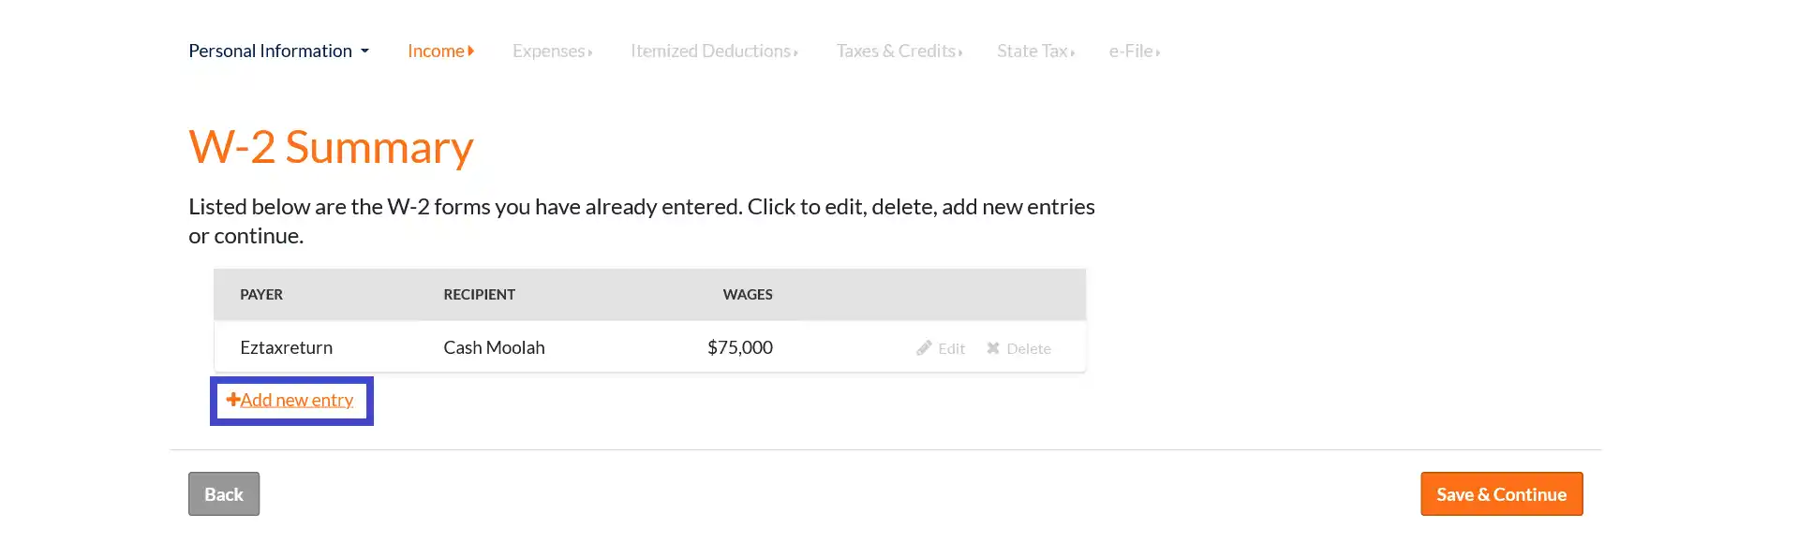
Task: Expand the Personal Information dropdown caret
Action: [x=365, y=51]
